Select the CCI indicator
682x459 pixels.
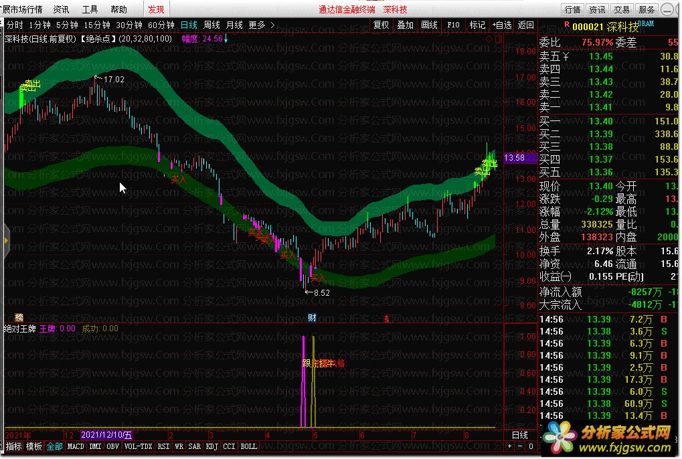click(229, 446)
